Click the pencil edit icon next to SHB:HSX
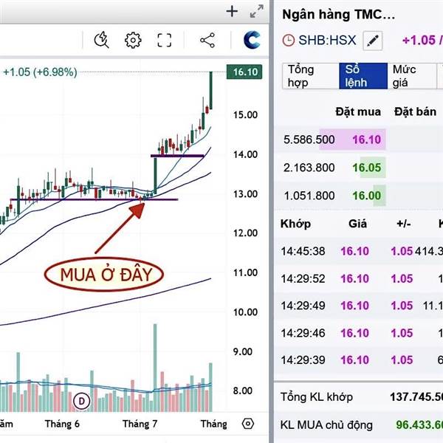Screen dimensions: 443x443 point(373,41)
